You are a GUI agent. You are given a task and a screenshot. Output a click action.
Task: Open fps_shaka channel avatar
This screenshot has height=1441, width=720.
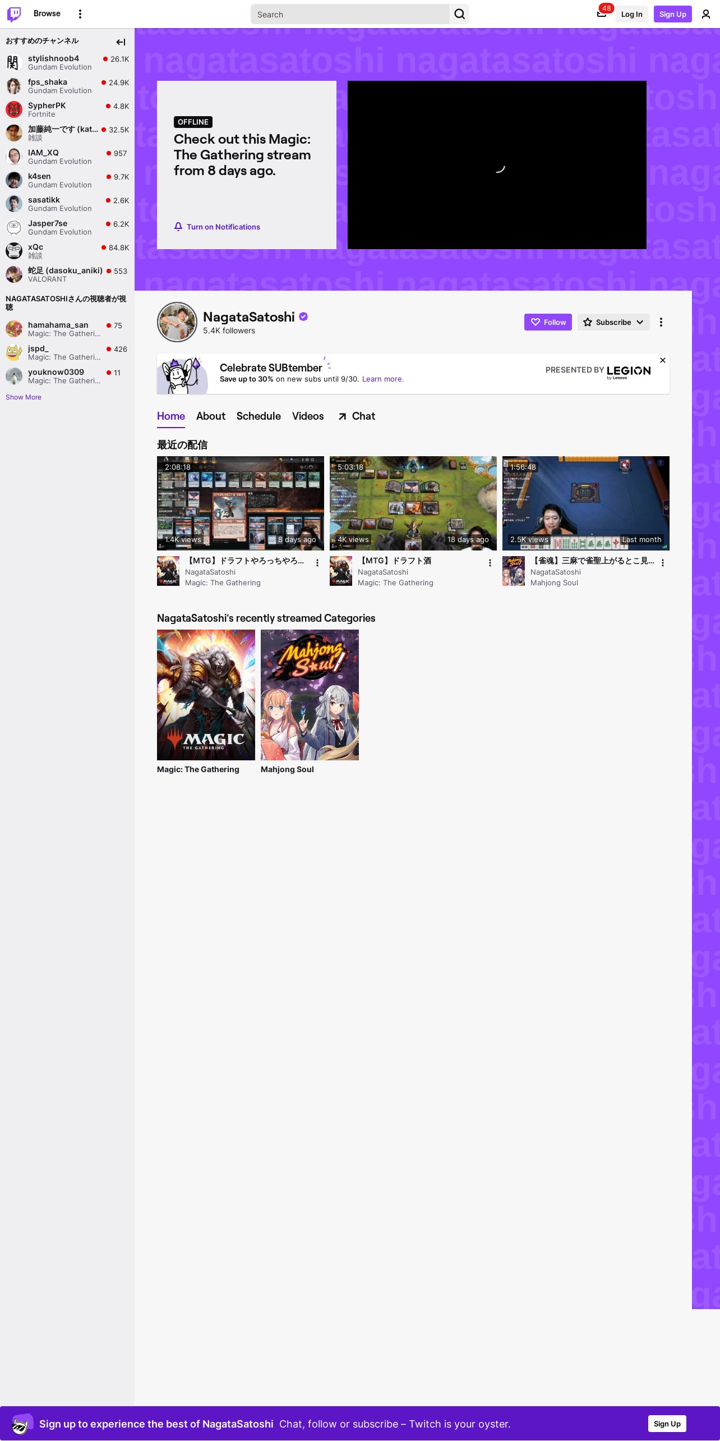[14, 86]
